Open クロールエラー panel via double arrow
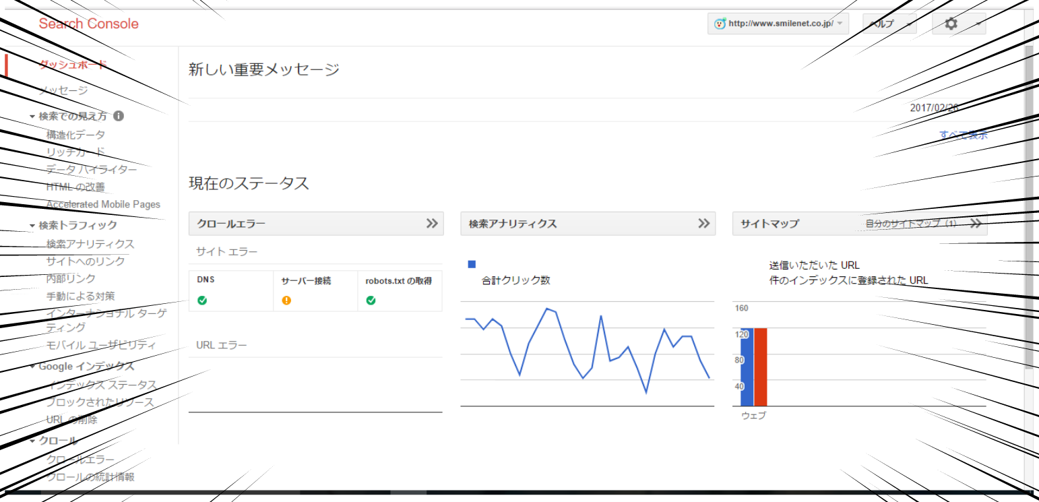Viewport: 1039px width, 502px height. click(x=433, y=224)
